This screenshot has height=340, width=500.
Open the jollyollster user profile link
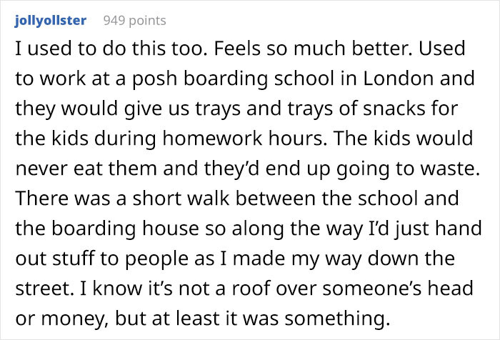tap(51, 21)
